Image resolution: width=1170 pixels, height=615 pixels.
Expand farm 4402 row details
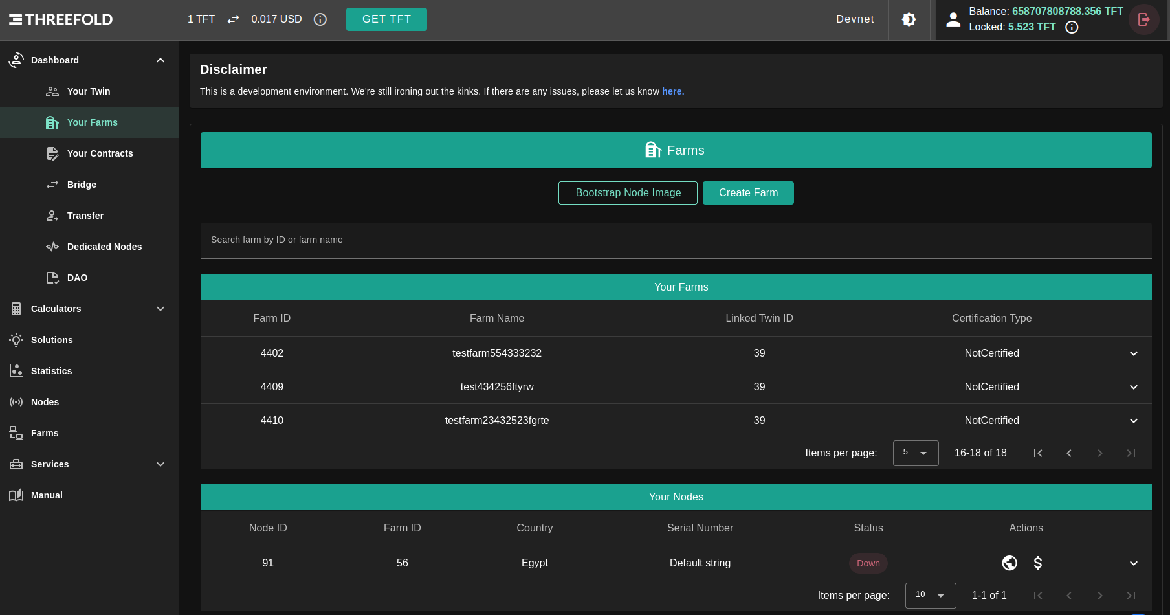1133,353
